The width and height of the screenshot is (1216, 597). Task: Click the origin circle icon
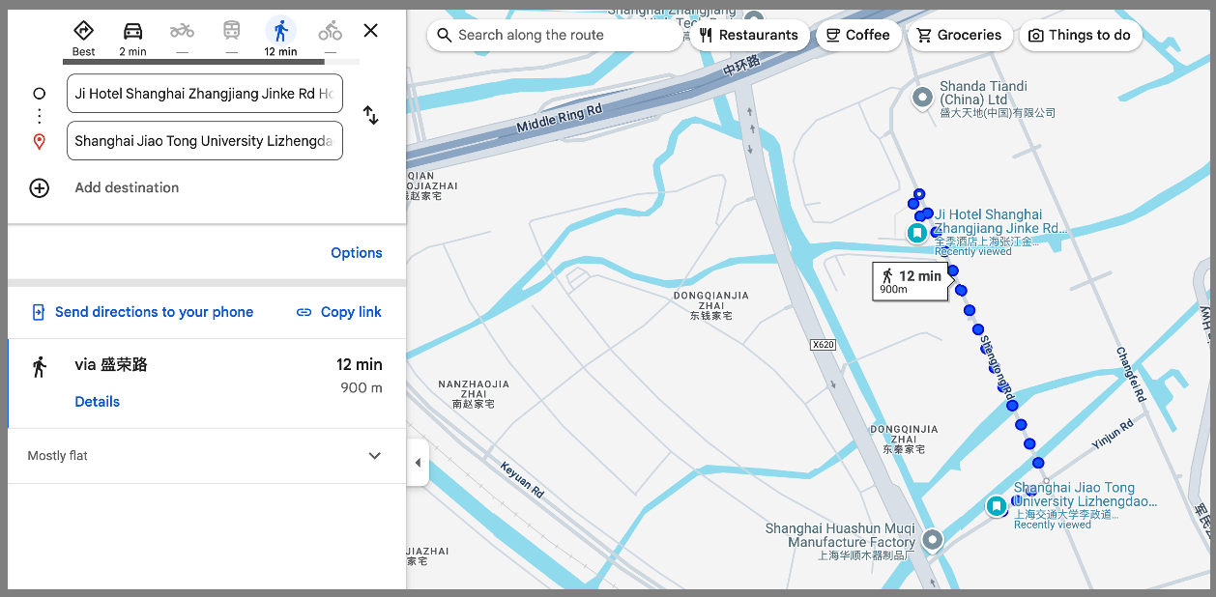[x=39, y=94]
